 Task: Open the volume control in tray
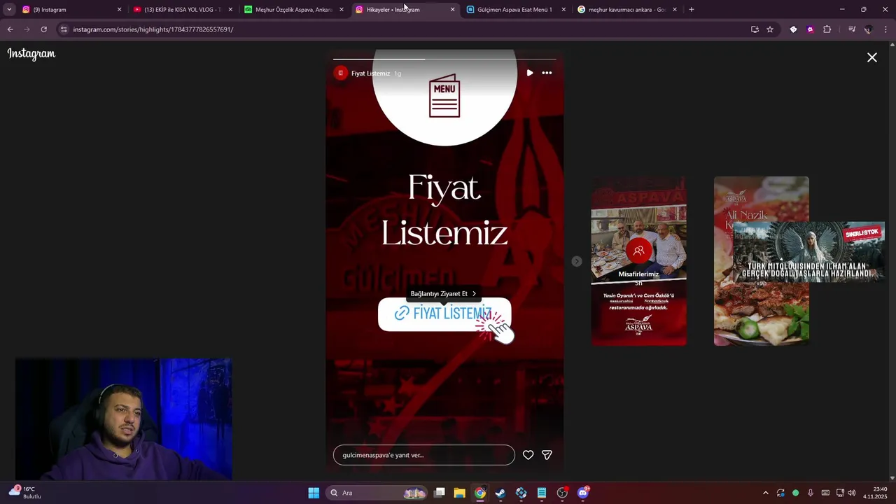point(852,493)
